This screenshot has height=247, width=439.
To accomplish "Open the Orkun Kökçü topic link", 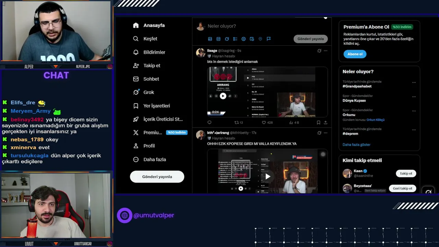I will tap(376, 120).
